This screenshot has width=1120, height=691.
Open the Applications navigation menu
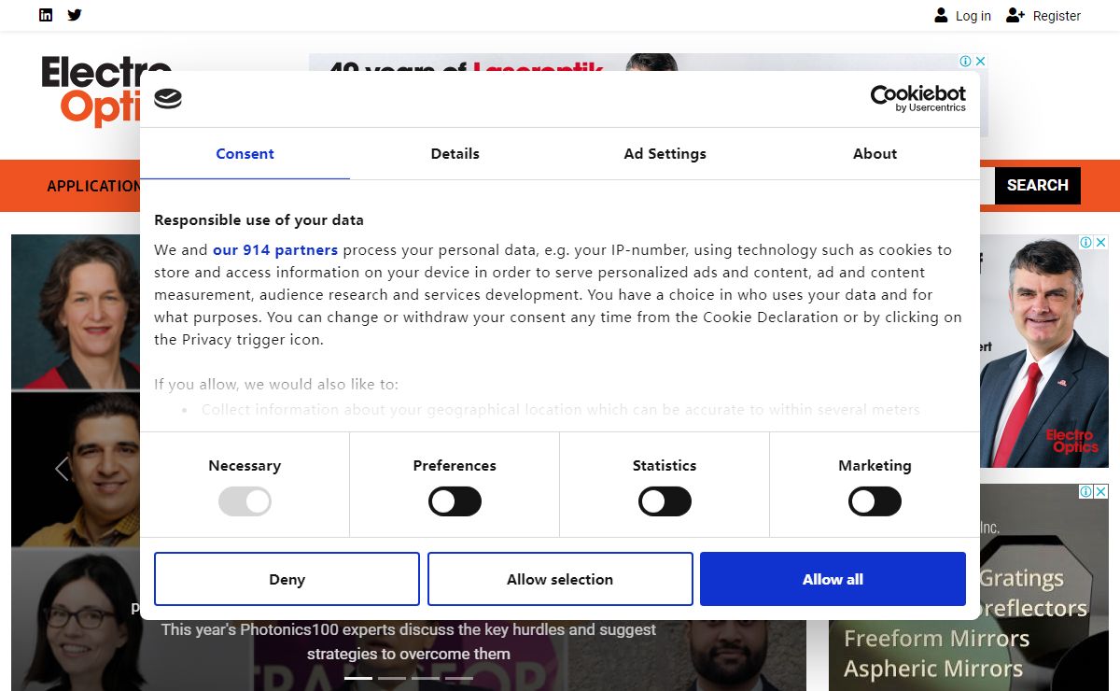(93, 186)
